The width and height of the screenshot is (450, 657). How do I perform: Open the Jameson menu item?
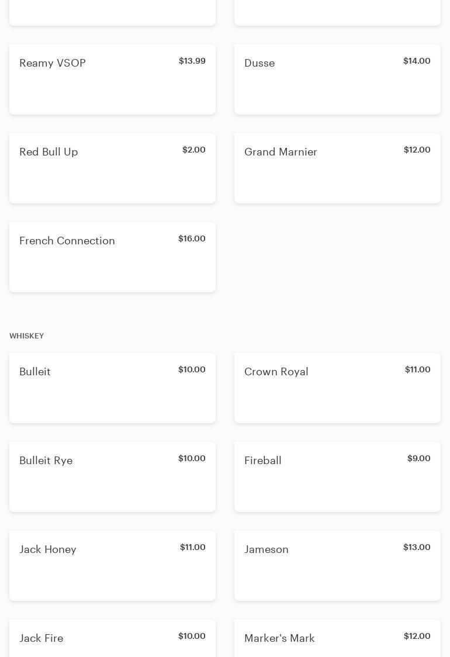point(337,566)
